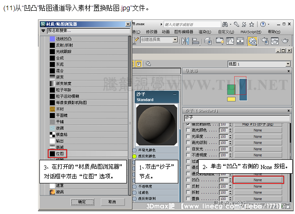Open dropdown arrow beside help icon
This screenshot has height=214, width=295.
[x=269, y=25]
